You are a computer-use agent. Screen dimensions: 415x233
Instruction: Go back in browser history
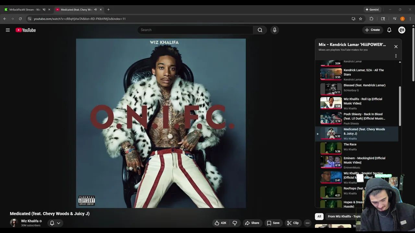(x=5, y=19)
